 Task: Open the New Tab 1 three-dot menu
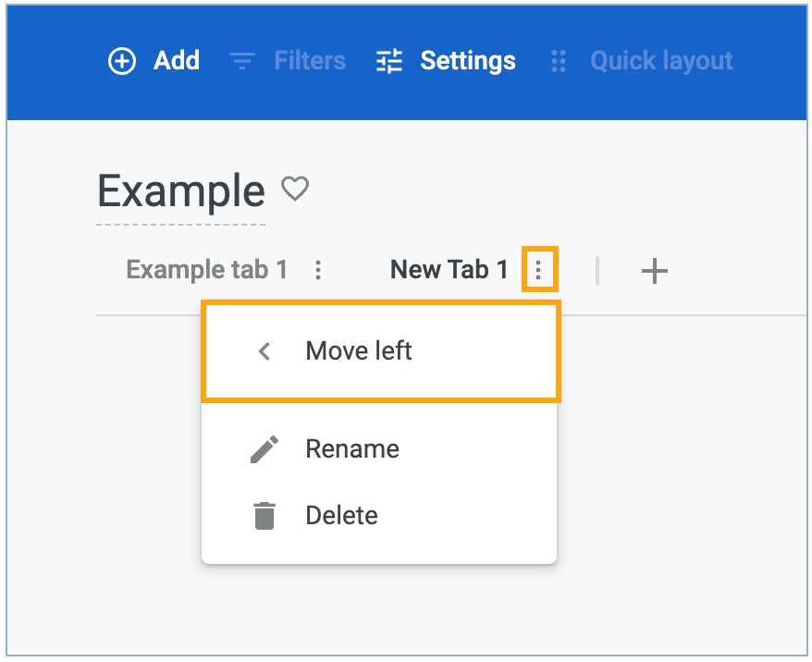pos(539,270)
